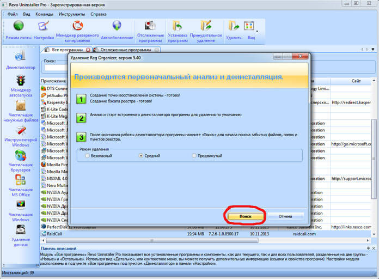Focus the Поиск search field

coord(56,68)
